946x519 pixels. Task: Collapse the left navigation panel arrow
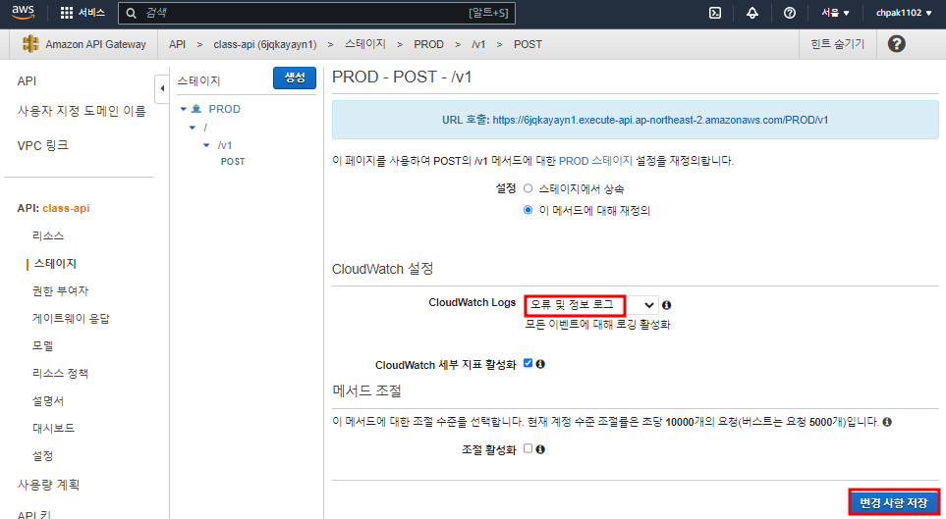[162, 88]
